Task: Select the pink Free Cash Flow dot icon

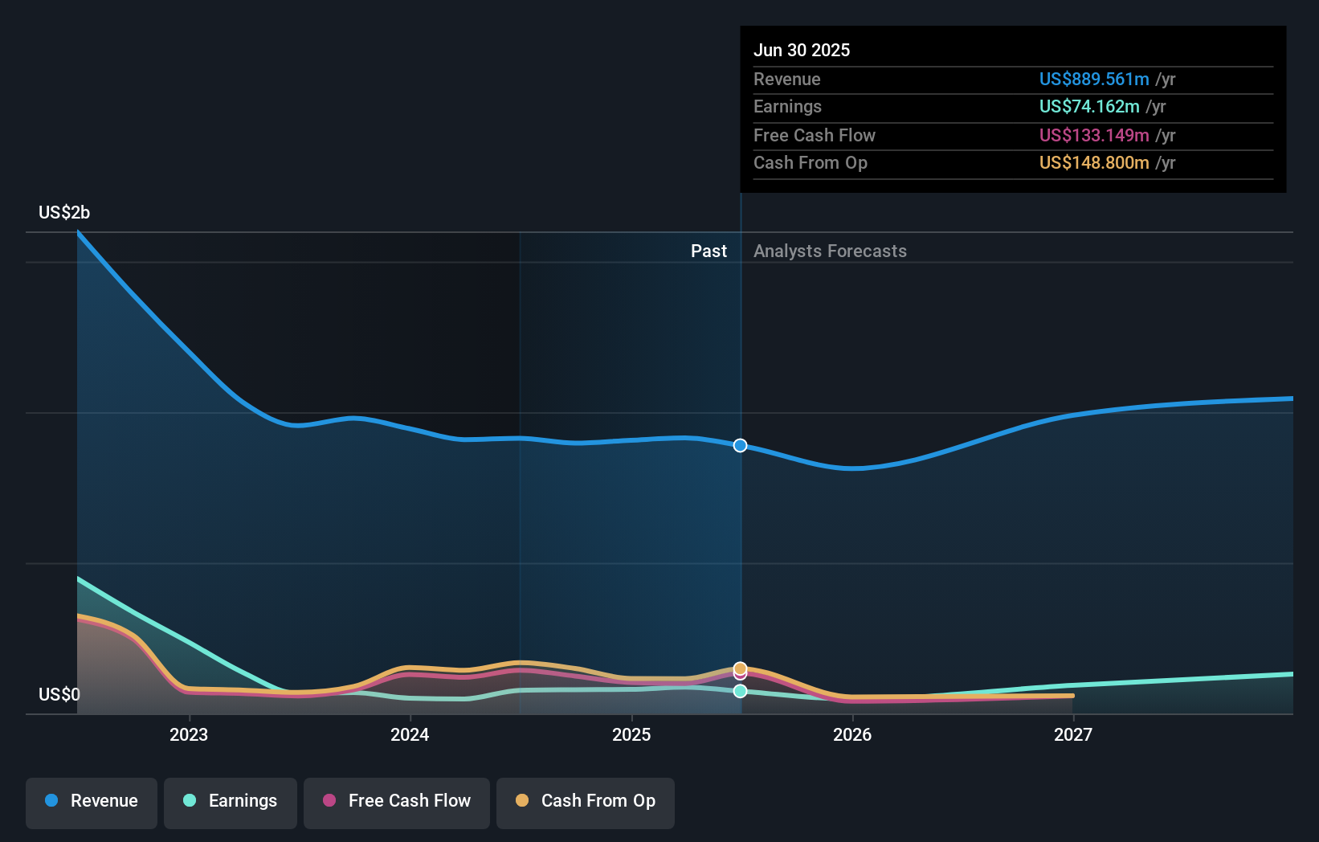Action: pos(329,800)
